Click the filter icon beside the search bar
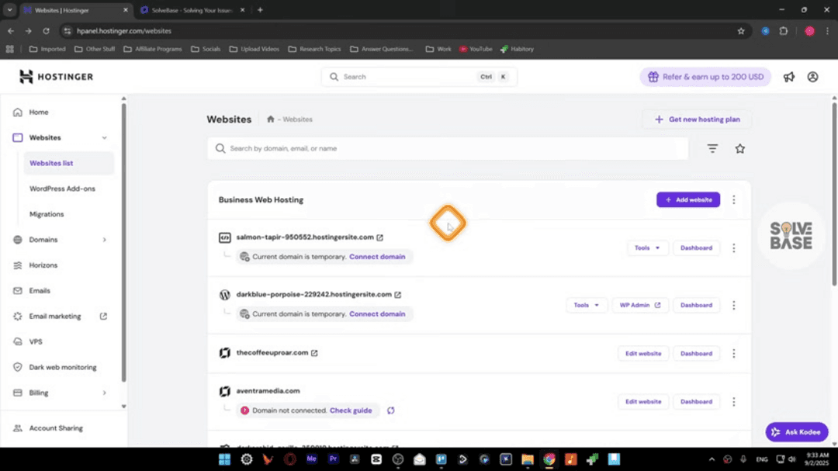Image resolution: width=838 pixels, height=471 pixels. (x=712, y=148)
